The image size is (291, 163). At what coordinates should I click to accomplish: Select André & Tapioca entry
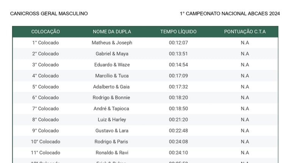tap(111, 109)
